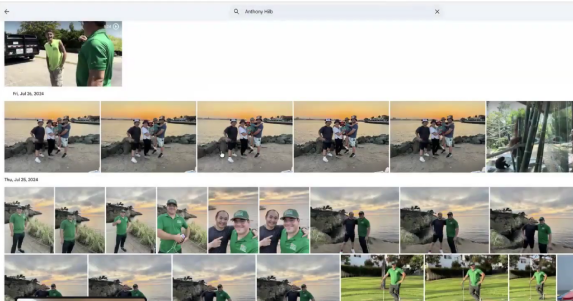Screen dimensions: 573x301
Task: Select the Fri, Jul 26, 2024 date header
Action: pos(29,94)
